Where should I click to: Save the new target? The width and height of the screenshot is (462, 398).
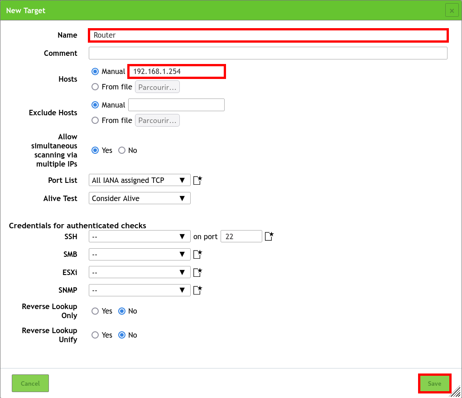(434, 383)
